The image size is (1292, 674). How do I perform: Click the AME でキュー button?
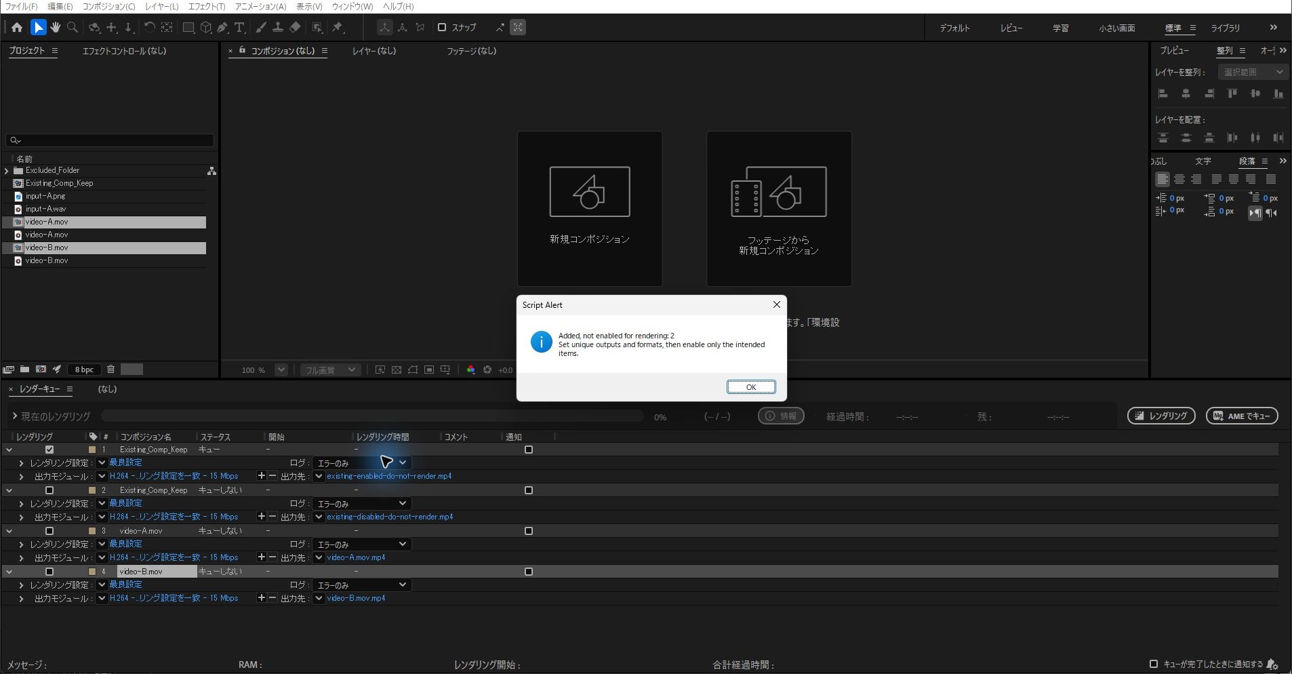point(1242,416)
